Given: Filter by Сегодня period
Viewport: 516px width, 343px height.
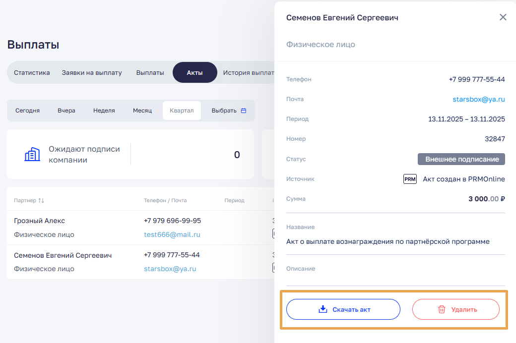Looking at the screenshot, I should click(27, 111).
